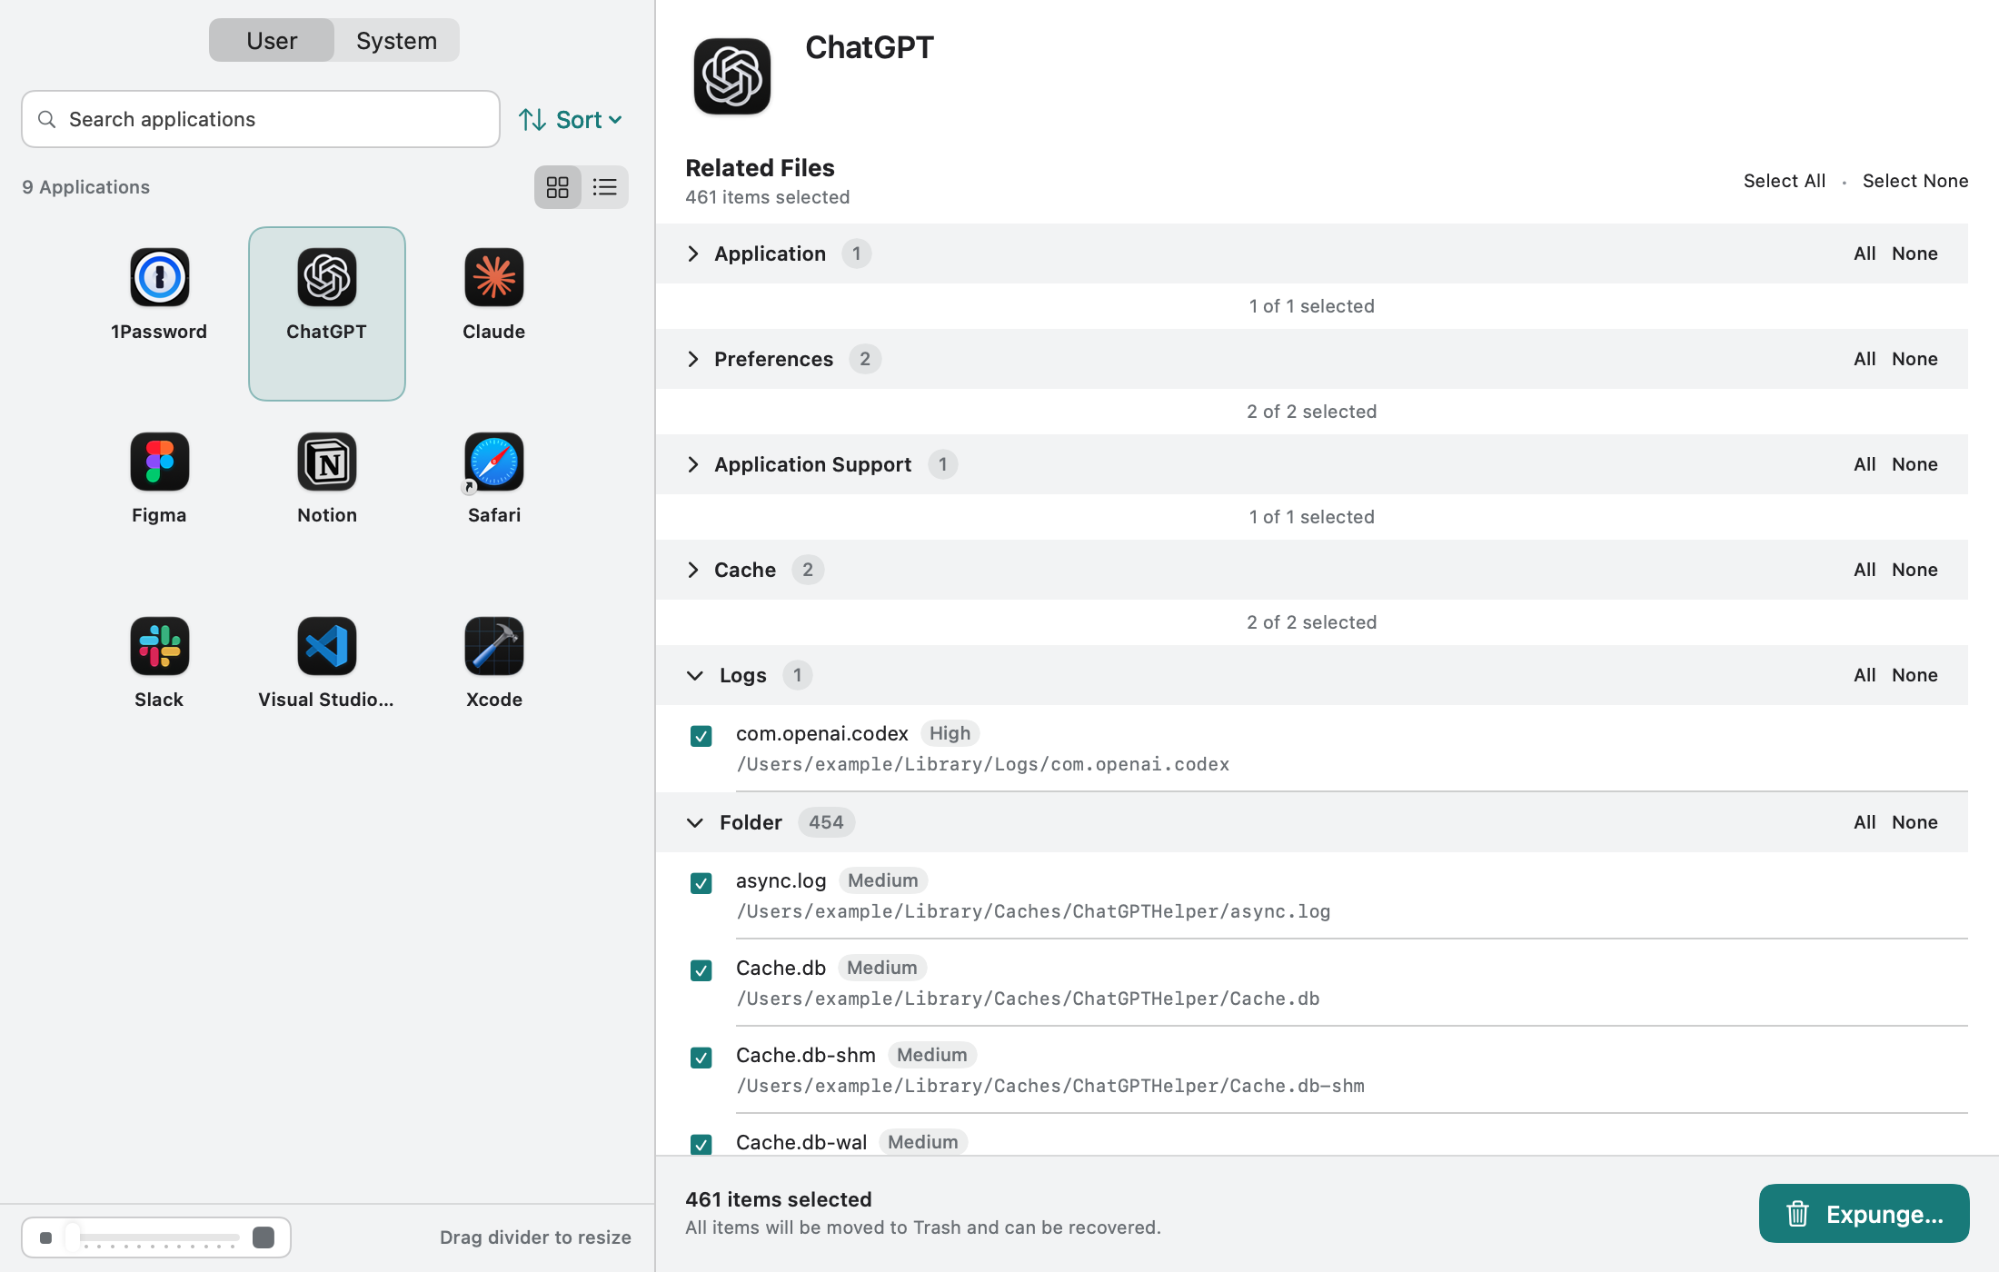Viewport: 1999px width, 1272px height.
Task: Expand the Preferences section
Action: click(x=693, y=359)
